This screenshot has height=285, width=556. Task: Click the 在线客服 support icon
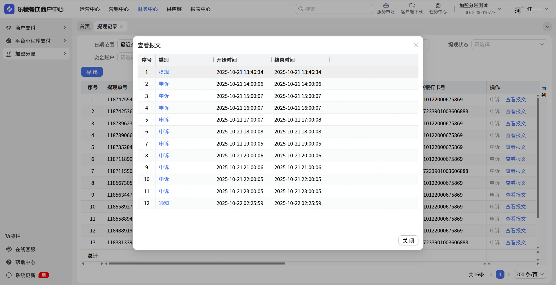(9, 249)
